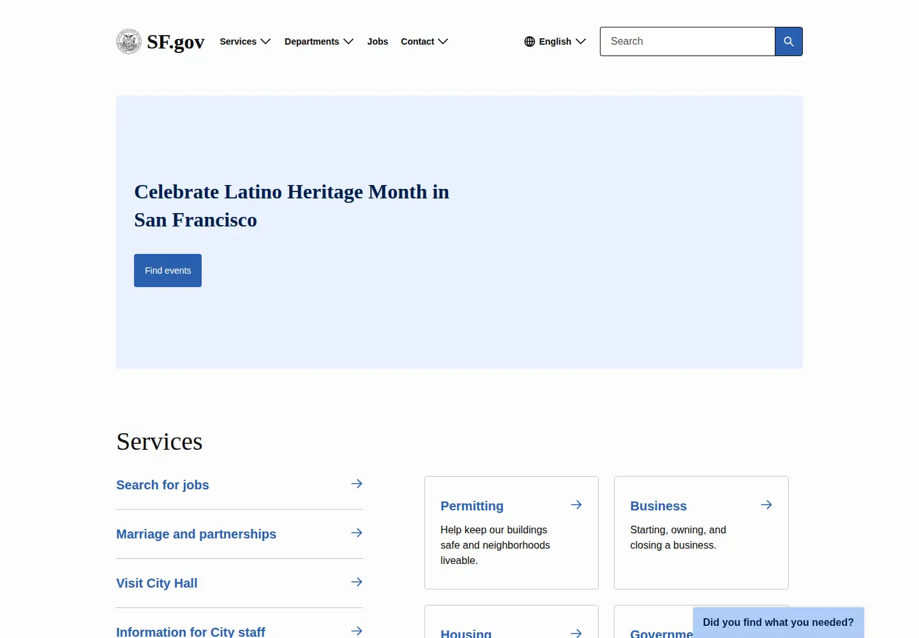Go to SF.gov home via the site title
The image size is (919, 638).
coord(176,41)
